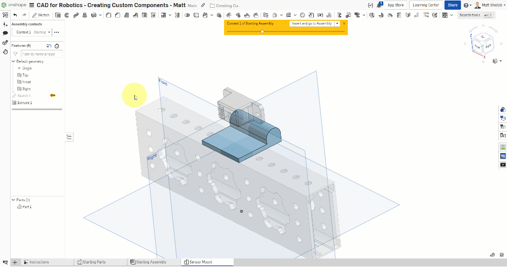Open the main hamburger menu

pyautogui.click(x=32, y=5)
